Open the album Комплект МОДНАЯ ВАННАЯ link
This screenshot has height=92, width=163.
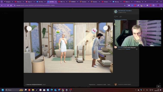coord(34,85)
